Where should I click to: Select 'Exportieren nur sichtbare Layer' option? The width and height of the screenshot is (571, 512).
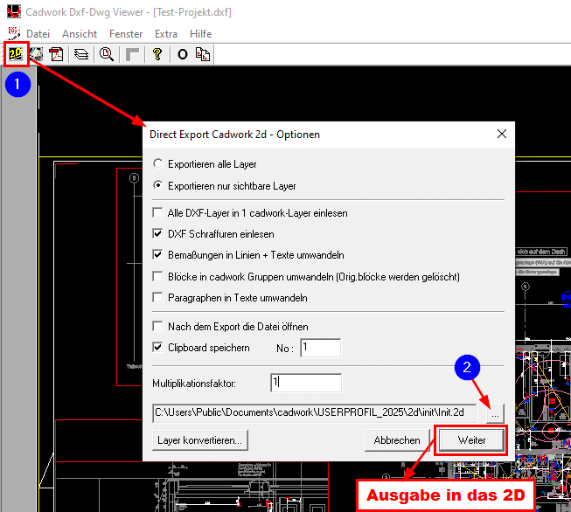(x=157, y=185)
